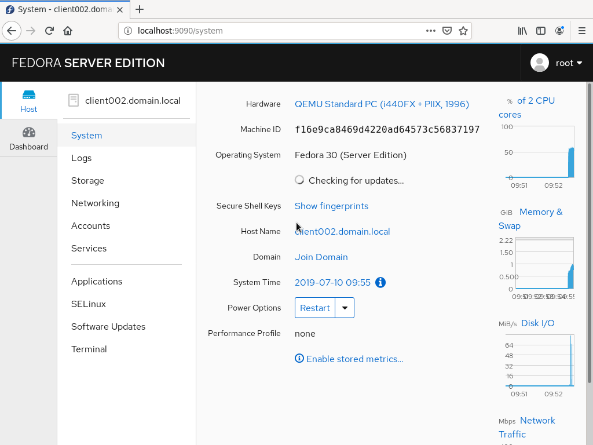Click the Checking for updates status
The image size is (593, 445).
(349, 181)
